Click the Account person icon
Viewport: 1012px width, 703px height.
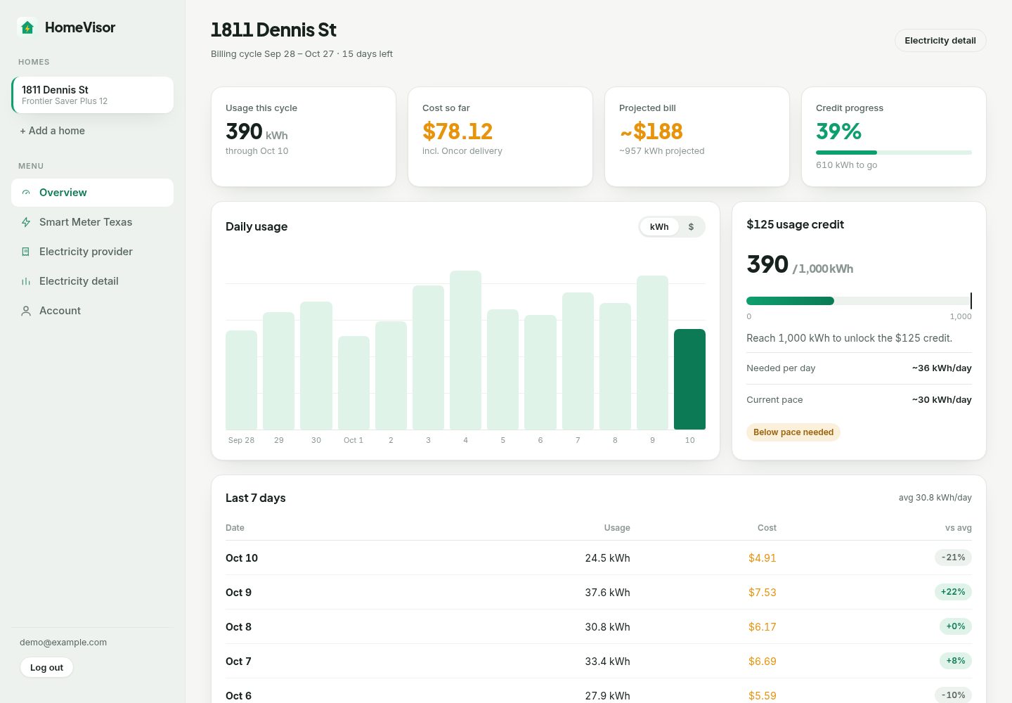26,311
